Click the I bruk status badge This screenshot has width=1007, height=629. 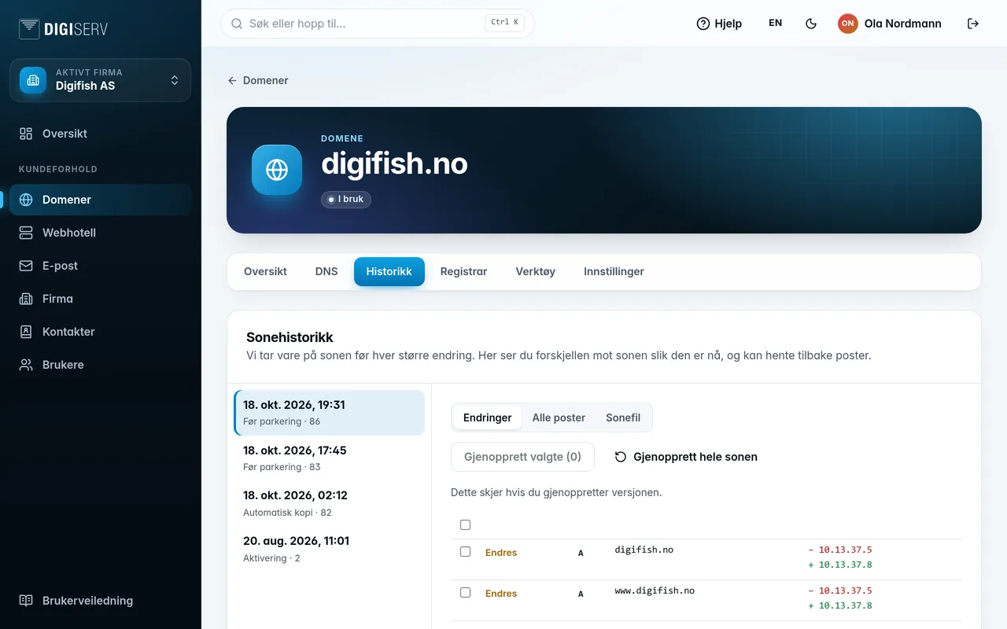(x=346, y=199)
